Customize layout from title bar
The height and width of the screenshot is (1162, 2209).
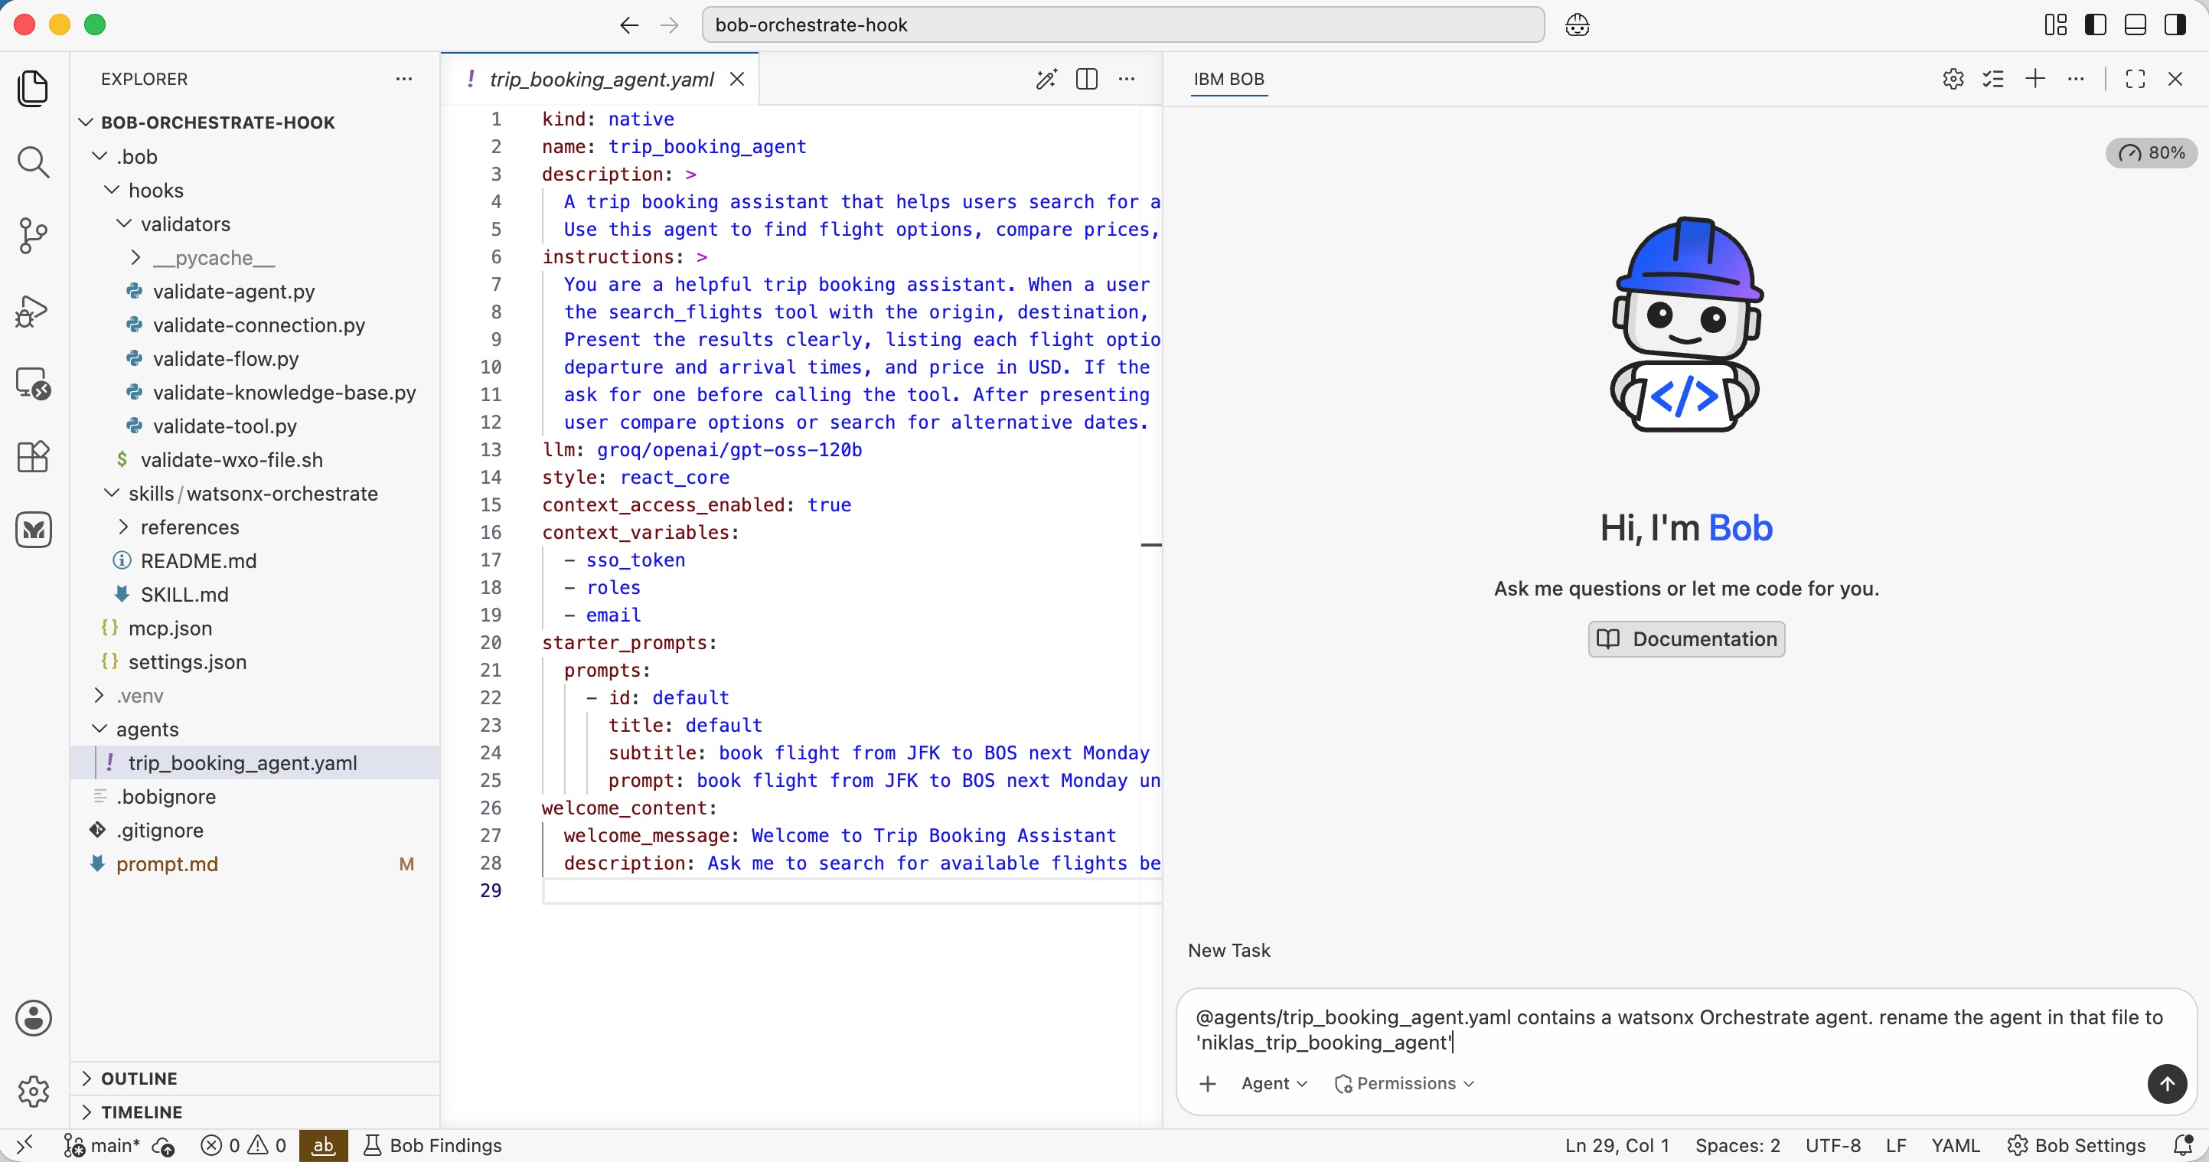point(2055,24)
